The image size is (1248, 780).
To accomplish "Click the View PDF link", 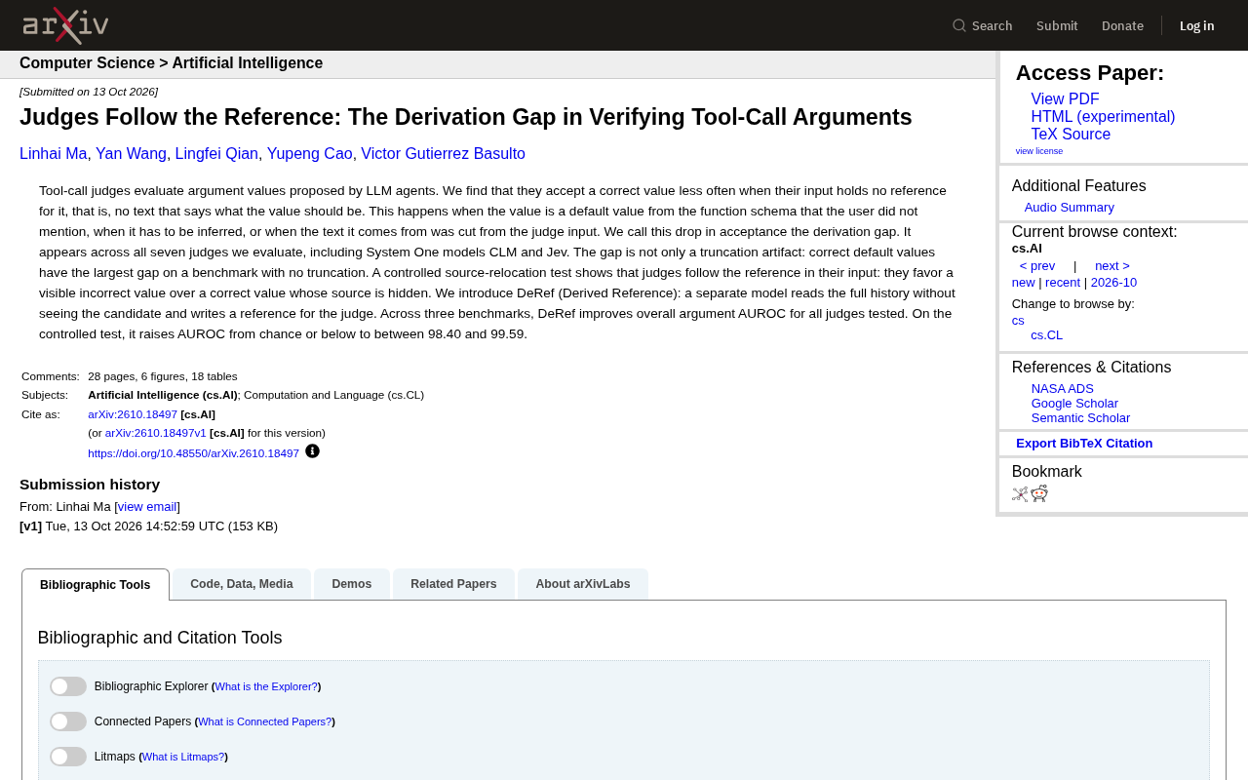I will tap(1065, 99).
